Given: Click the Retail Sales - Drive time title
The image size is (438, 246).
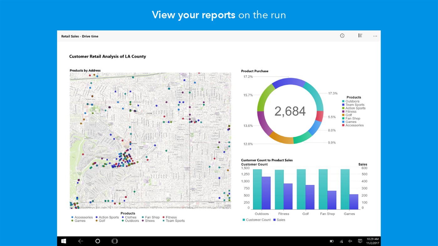Looking at the screenshot, I should pos(80,36).
